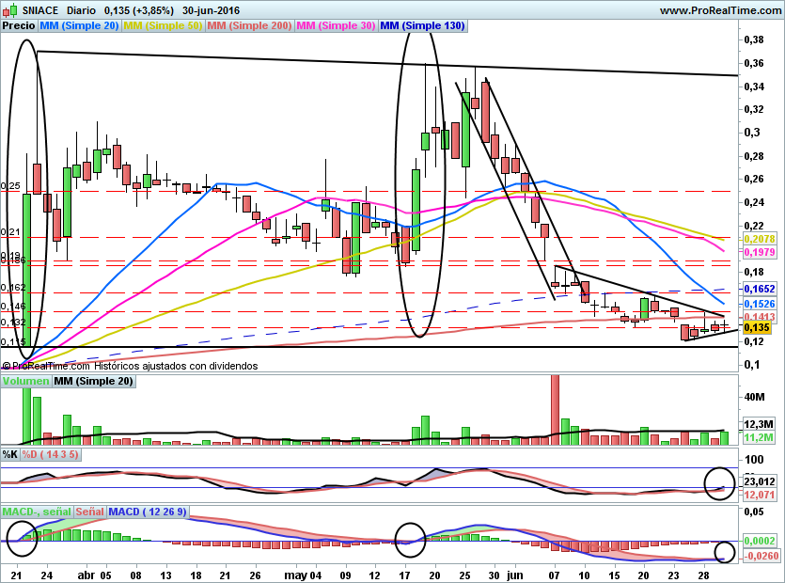Screen dimensions: 785x583
Task: Open the www.ProRealTime.com link
Action: tap(719, 10)
